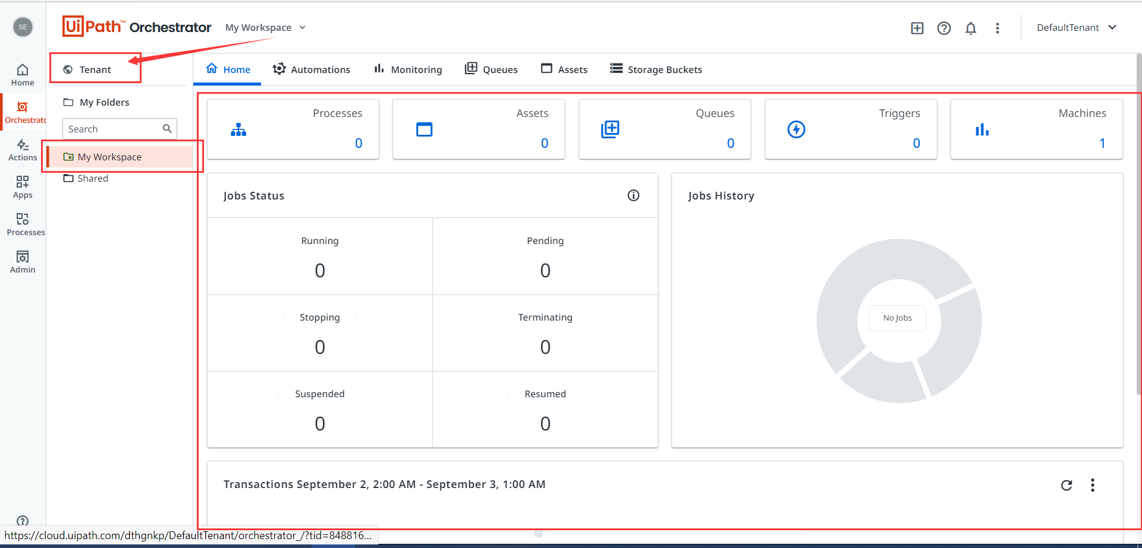Open notifications bell icon
The height and width of the screenshot is (548, 1142).
(971, 28)
